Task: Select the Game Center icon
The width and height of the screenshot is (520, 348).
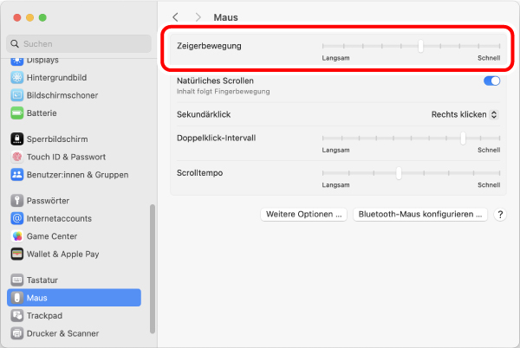Action: point(17,236)
